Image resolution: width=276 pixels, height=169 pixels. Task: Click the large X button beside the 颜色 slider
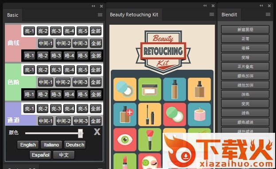point(97,132)
